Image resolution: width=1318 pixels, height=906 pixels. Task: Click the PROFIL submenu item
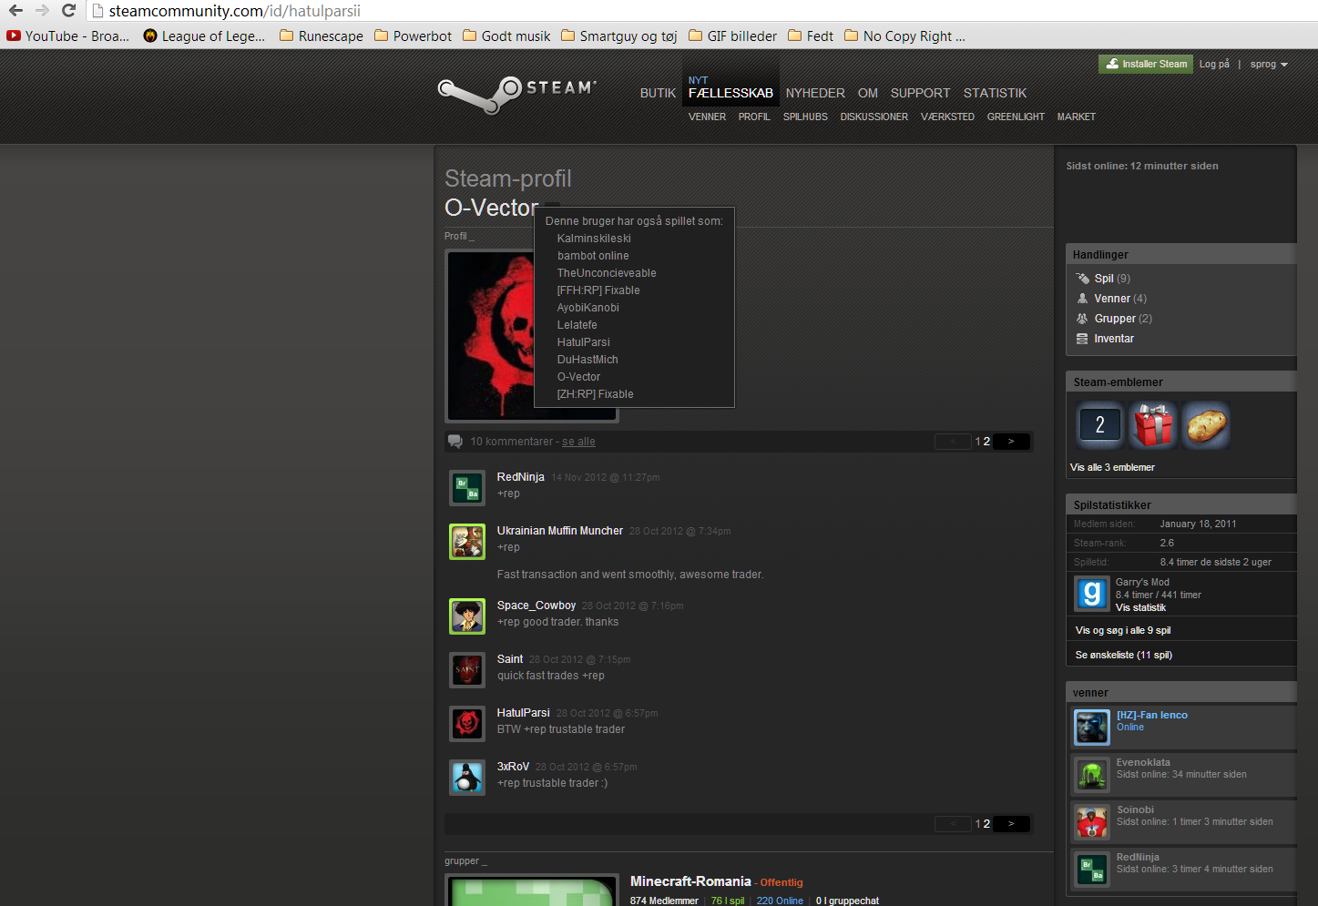[754, 117]
